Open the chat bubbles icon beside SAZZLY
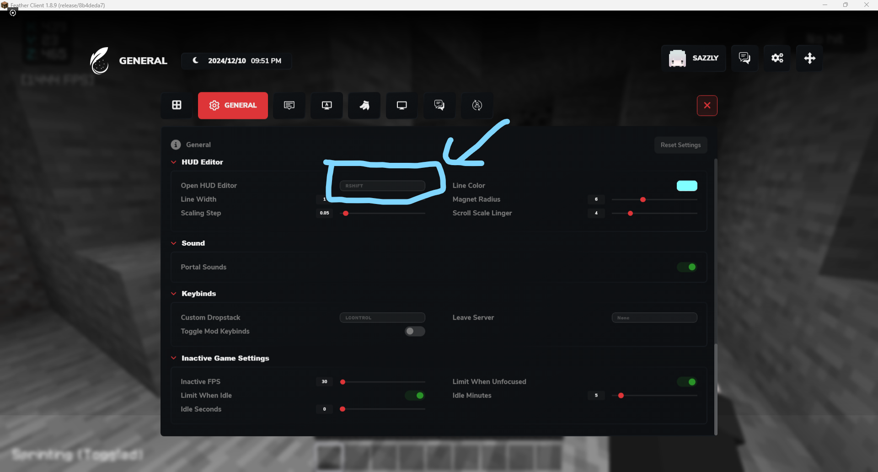The height and width of the screenshot is (472, 878). [744, 58]
